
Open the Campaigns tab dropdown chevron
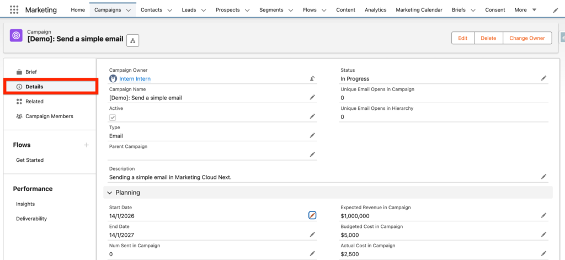point(129,10)
